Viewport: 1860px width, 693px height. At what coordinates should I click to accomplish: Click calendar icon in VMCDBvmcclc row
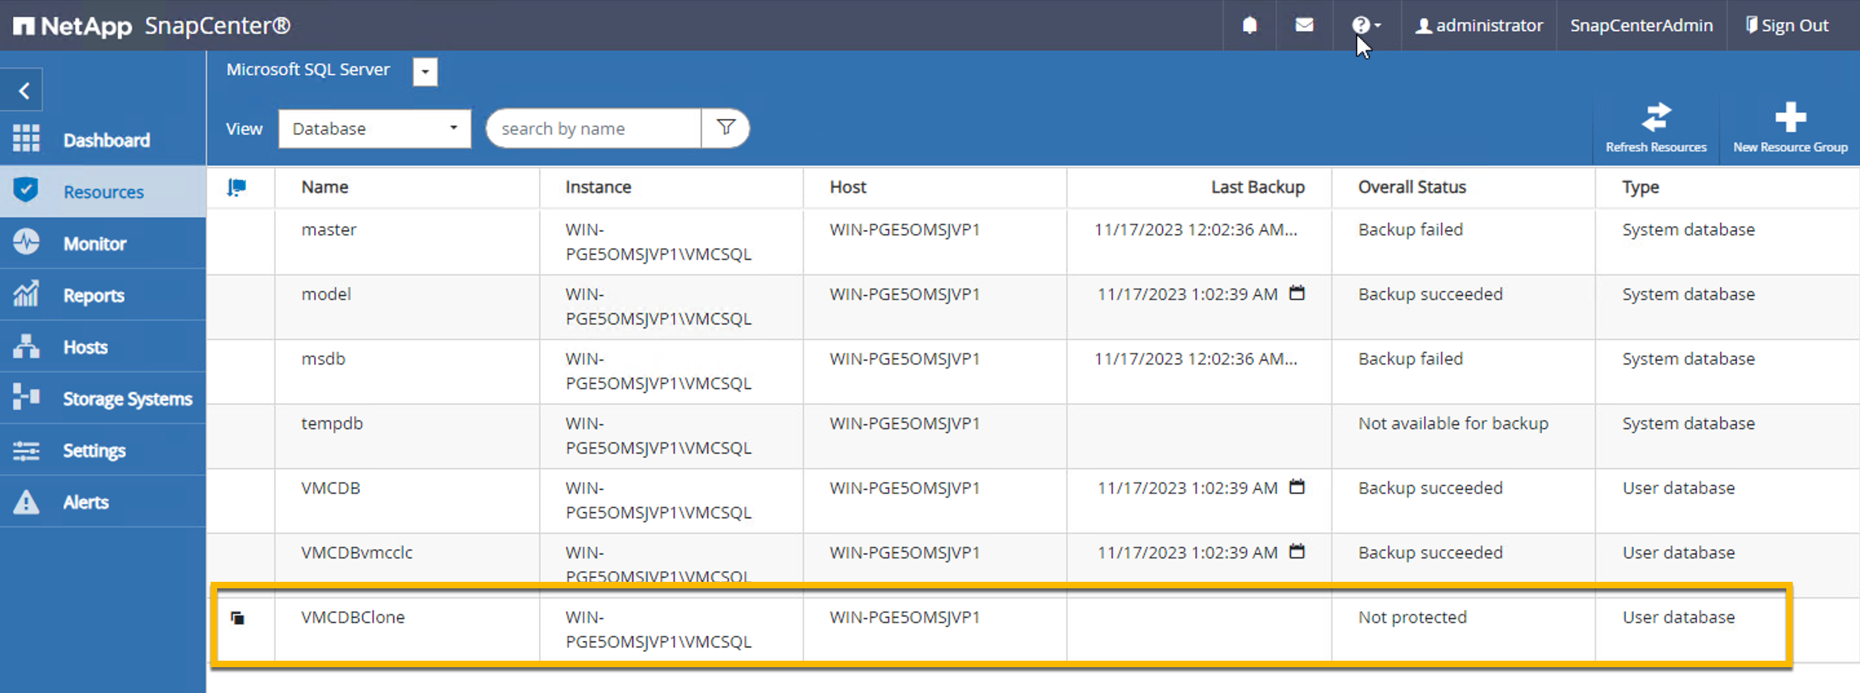(x=1297, y=551)
